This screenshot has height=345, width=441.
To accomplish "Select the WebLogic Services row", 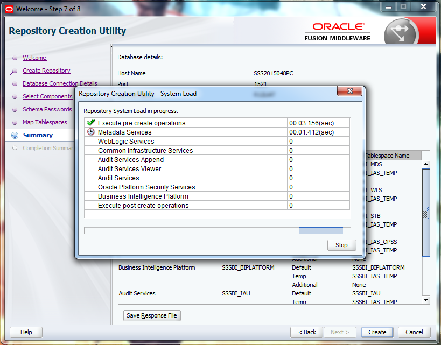I will (x=217, y=142).
